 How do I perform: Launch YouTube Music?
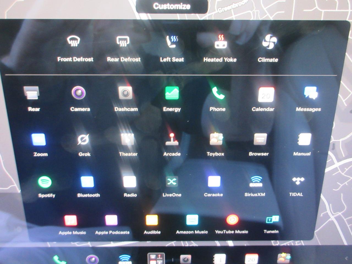(232, 224)
